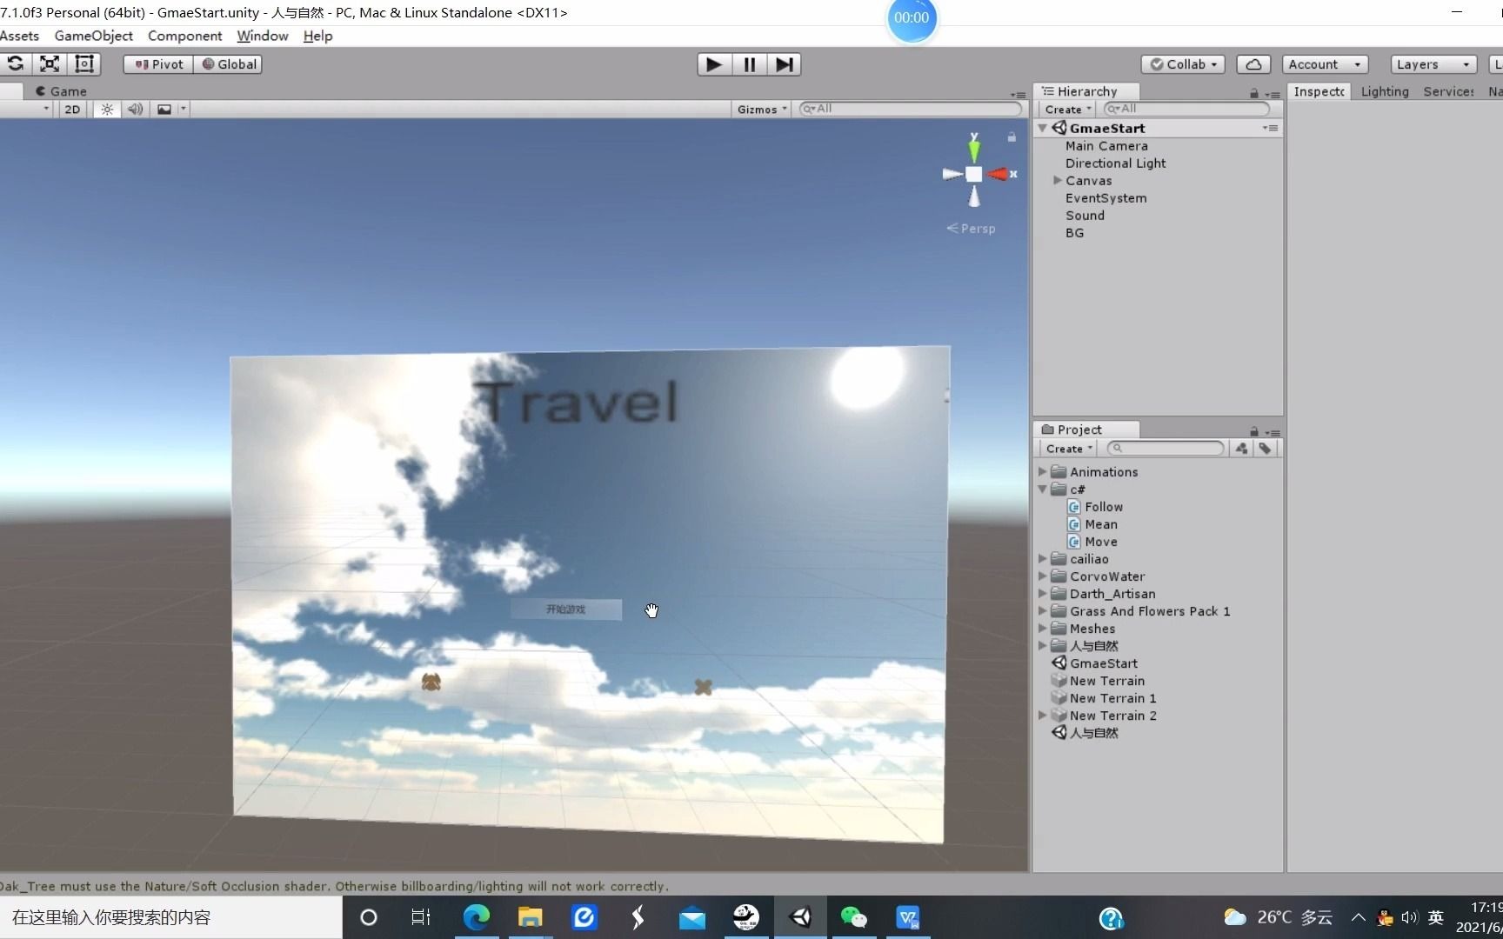Viewport: 1503px width, 939px height.
Task: Open Unity search filter by type in Project panel
Action: point(1241,449)
